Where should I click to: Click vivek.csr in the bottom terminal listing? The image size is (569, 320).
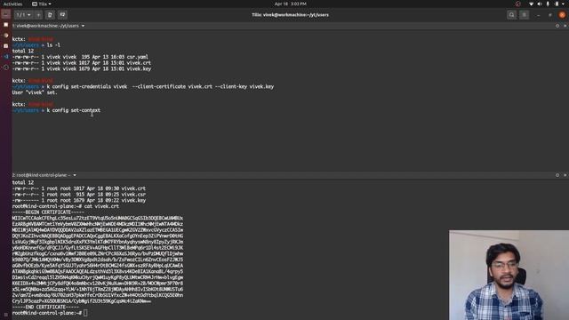click(133, 195)
